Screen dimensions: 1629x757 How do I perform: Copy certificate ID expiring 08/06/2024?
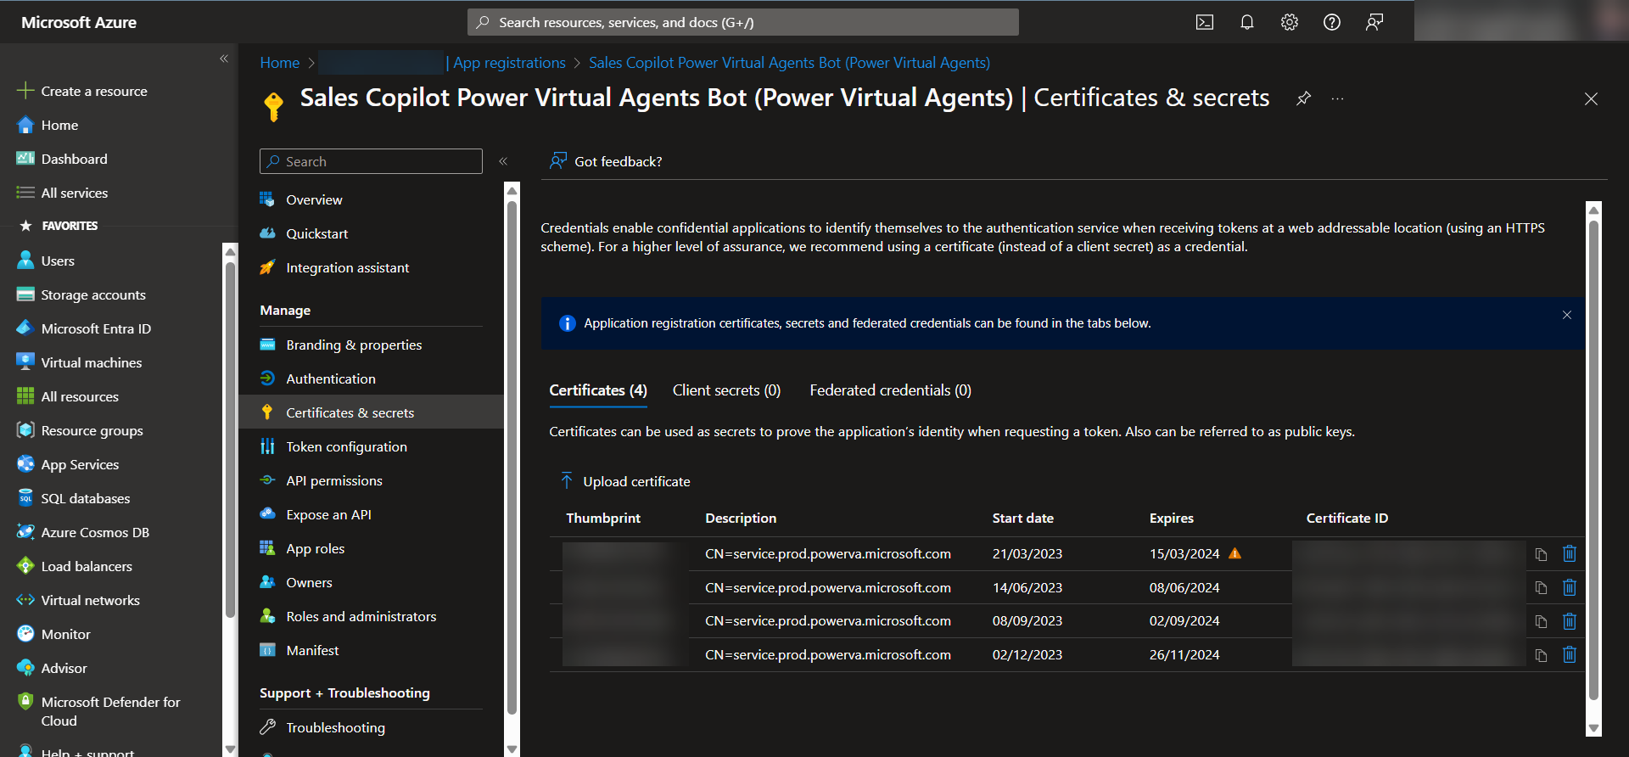tap(1541, 587)
